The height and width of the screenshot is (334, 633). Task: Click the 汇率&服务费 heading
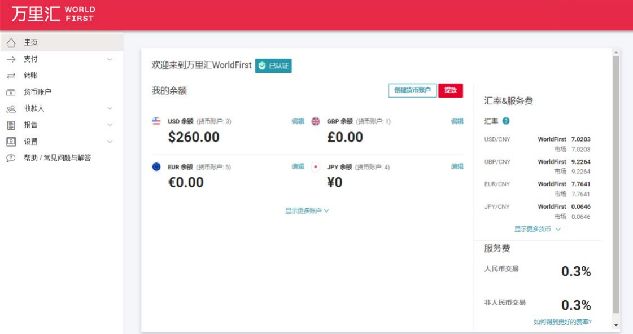pos(508,101)
